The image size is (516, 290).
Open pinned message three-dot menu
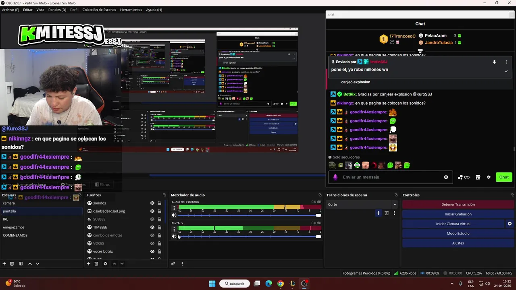(x=506, y=62)
